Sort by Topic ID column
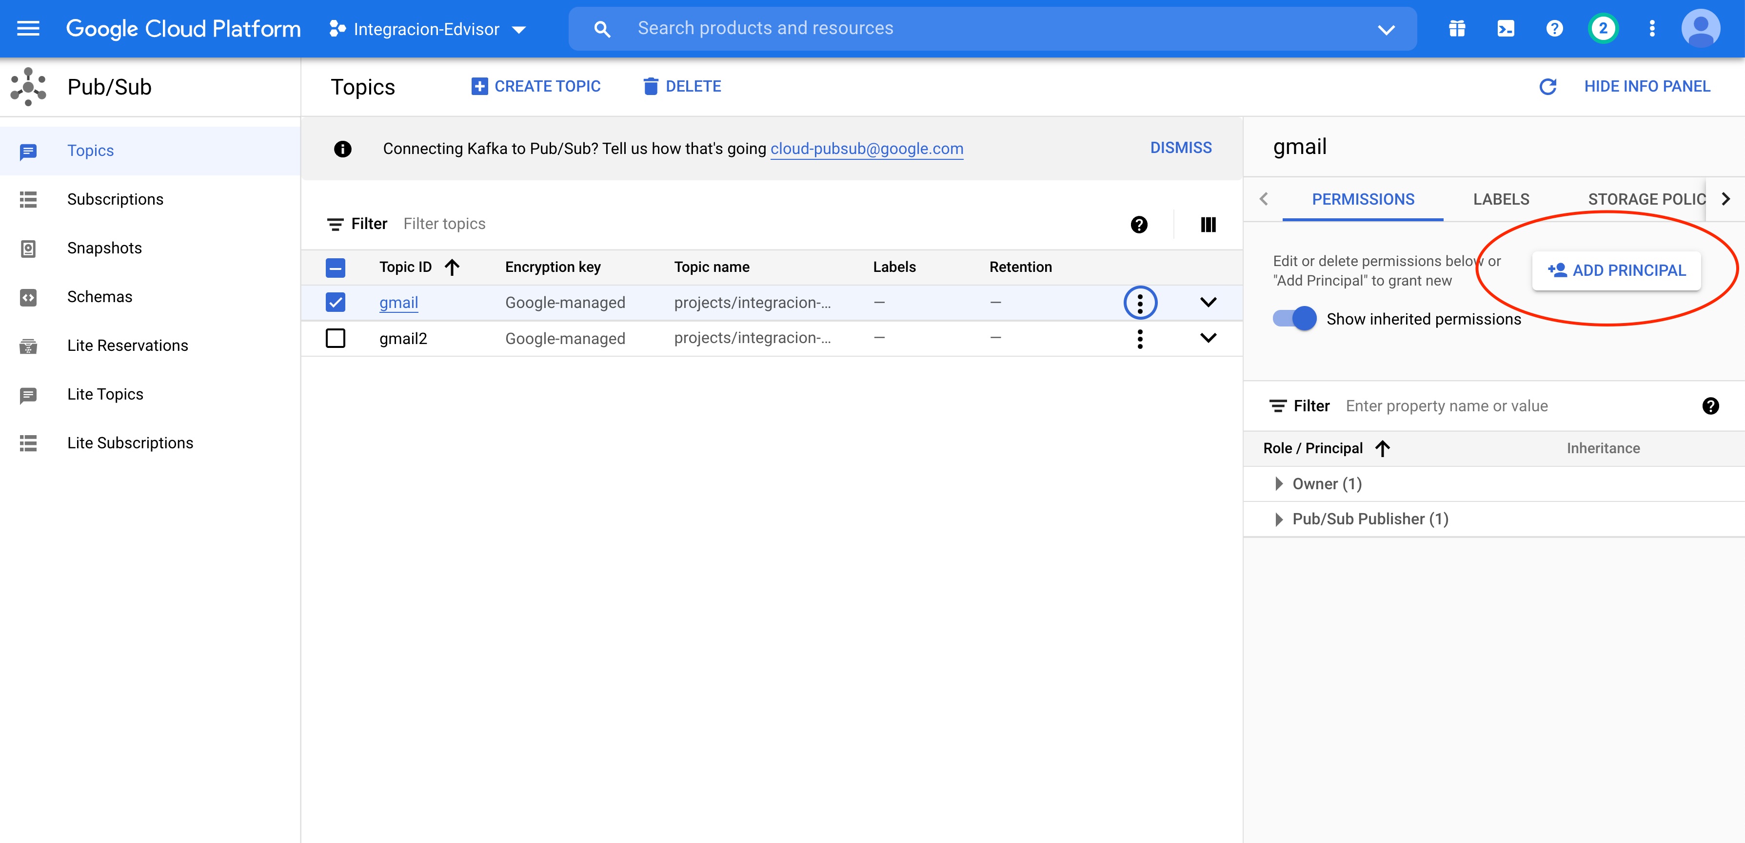Image resolution: width=1745 pixels, height=843 pixels. 418,267
